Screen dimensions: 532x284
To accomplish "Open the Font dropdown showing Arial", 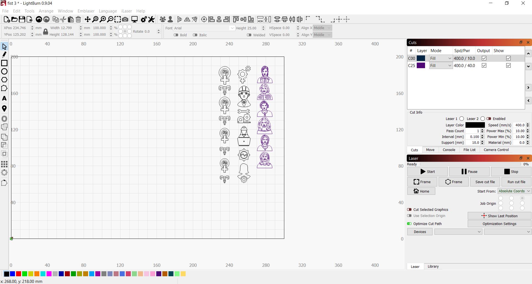I will [204, 28].
